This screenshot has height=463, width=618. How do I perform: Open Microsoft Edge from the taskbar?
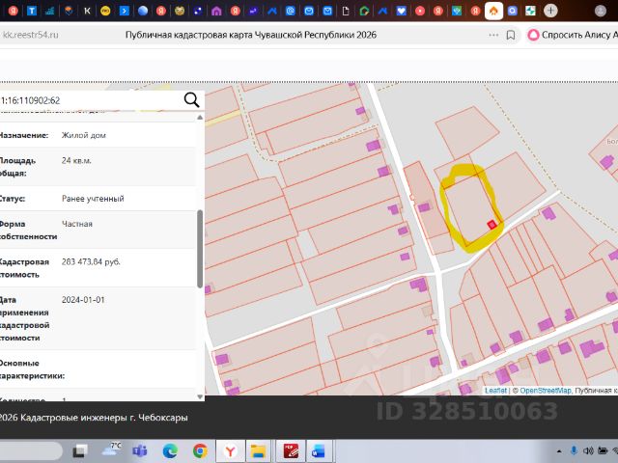[170, 450]
